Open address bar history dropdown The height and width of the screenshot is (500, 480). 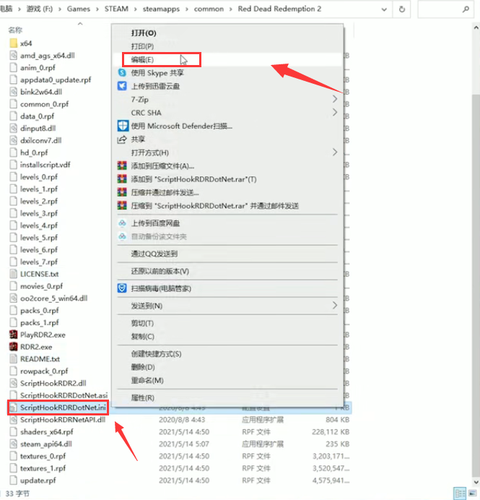point(384,9)
